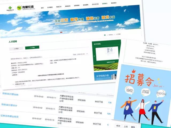Open 联系我们 in the top navigation
Screen dimensions: 171x128
[x=114, y=3]
